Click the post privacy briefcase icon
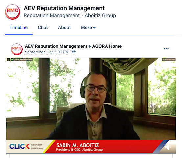 coord(74,52)
